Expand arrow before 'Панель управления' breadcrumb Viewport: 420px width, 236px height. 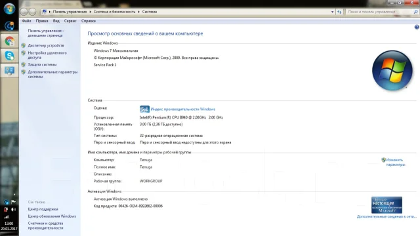point(50,12)
